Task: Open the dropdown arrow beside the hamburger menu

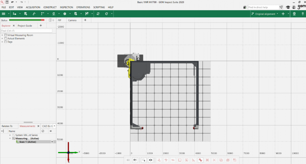Action: pos(9,14)
